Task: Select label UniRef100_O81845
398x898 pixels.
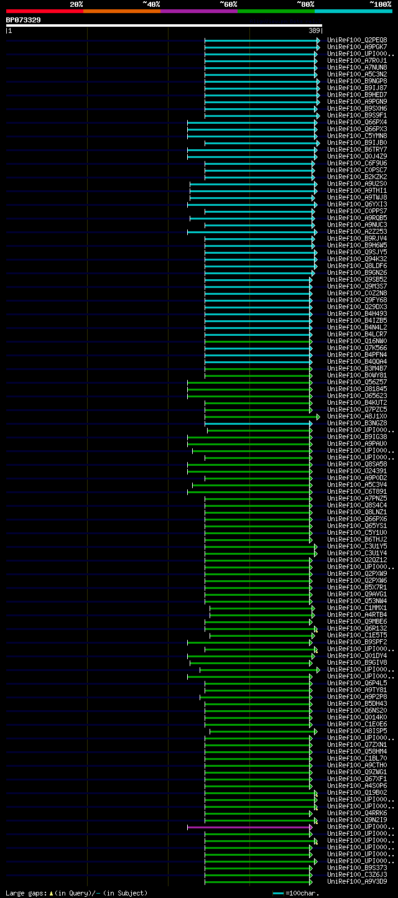Action: (x=357, y=389)
